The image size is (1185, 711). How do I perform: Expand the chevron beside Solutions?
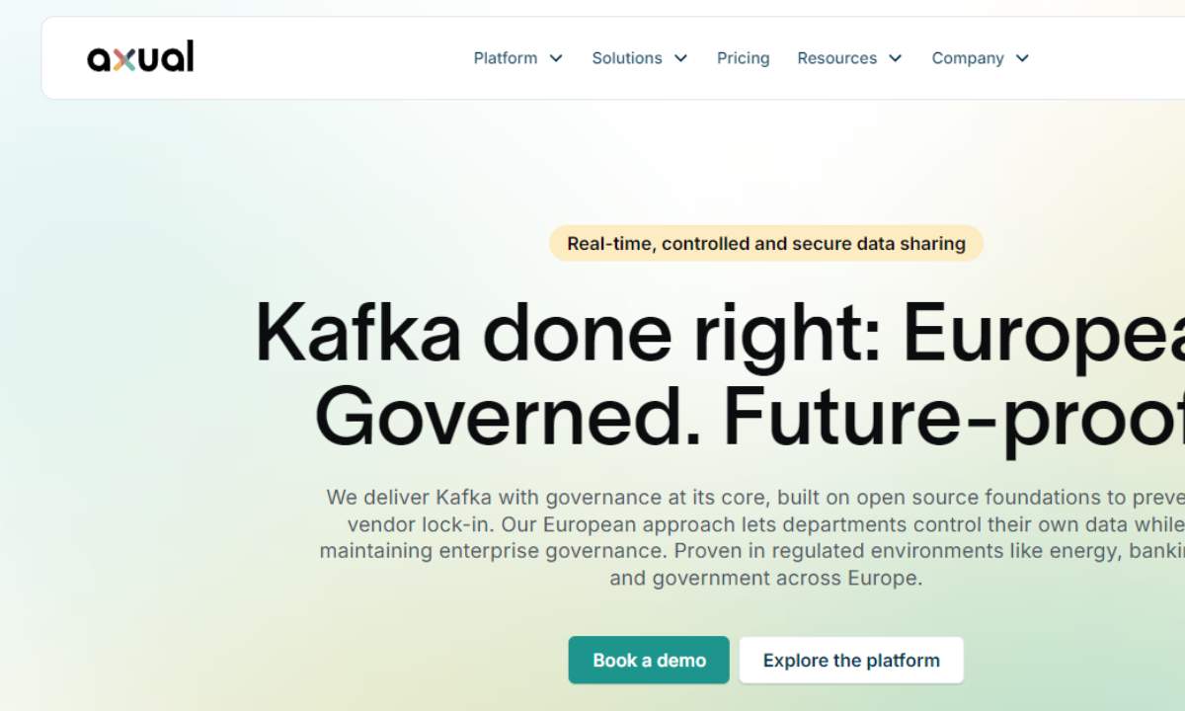click(x=680, y=58)
